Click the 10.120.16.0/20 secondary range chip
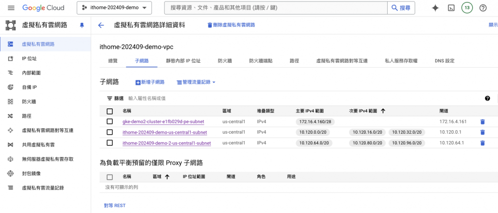Viewport: 498px width, 213px height. tap(367, 132)
